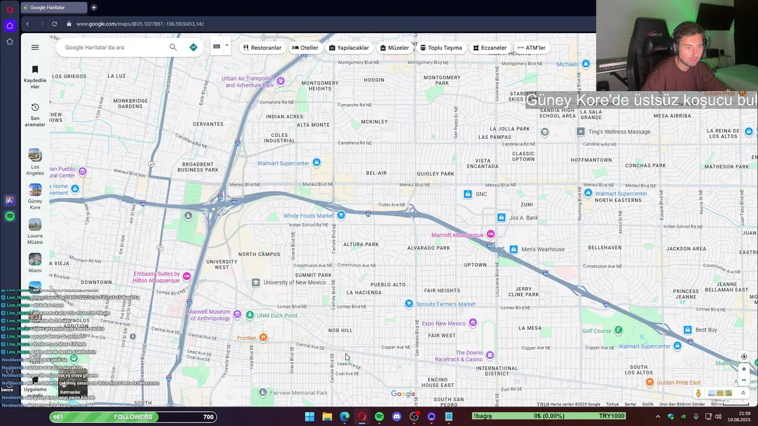The image size is (758, 426).
Task: Click the Gizlilik privacy link
Action: coord(648,404)
